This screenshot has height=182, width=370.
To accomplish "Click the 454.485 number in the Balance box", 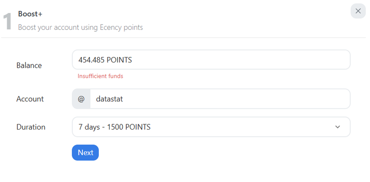I will (x=92, y=60).
